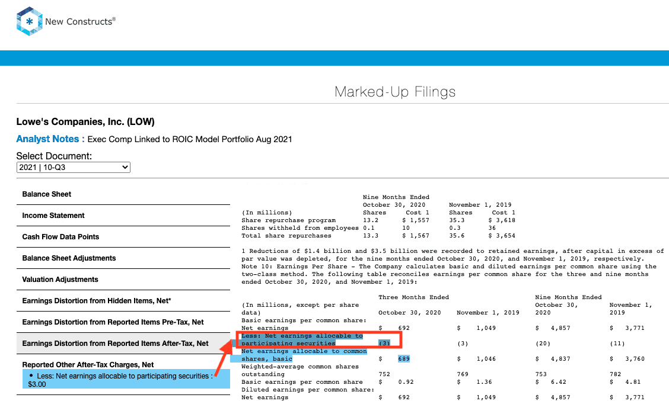Viewport: 669px width, 401px height.
Task: Click 'Weighted-average common shares outstanding' label
Action: (300, 370)
